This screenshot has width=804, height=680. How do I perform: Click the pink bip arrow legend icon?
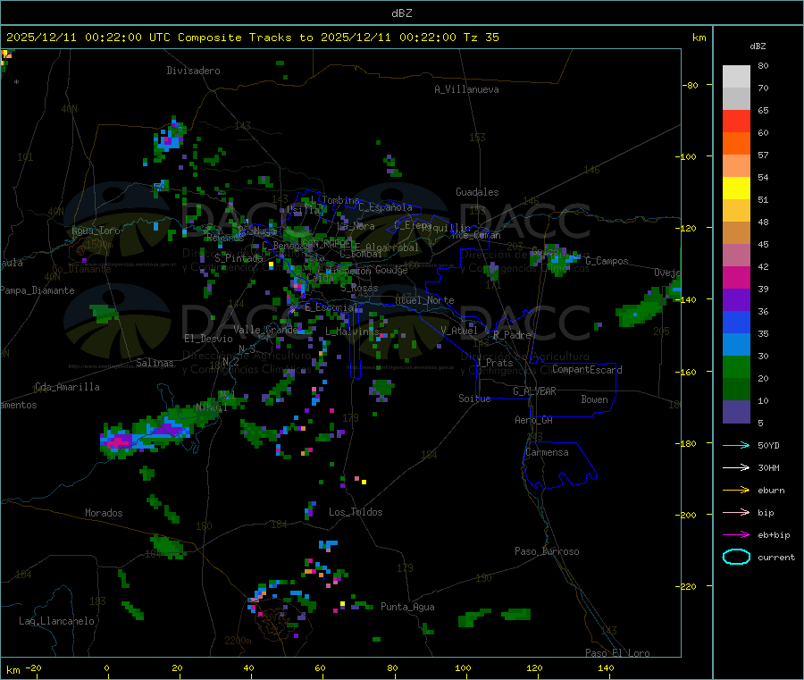(x=736, y=512)
